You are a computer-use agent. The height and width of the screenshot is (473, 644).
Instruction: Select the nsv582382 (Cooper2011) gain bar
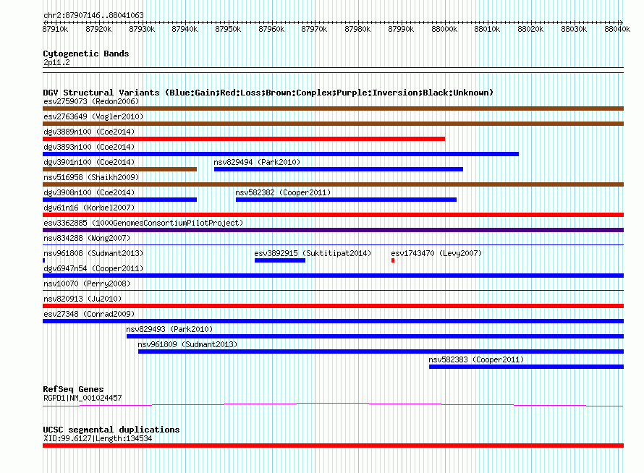coord(346,200)
